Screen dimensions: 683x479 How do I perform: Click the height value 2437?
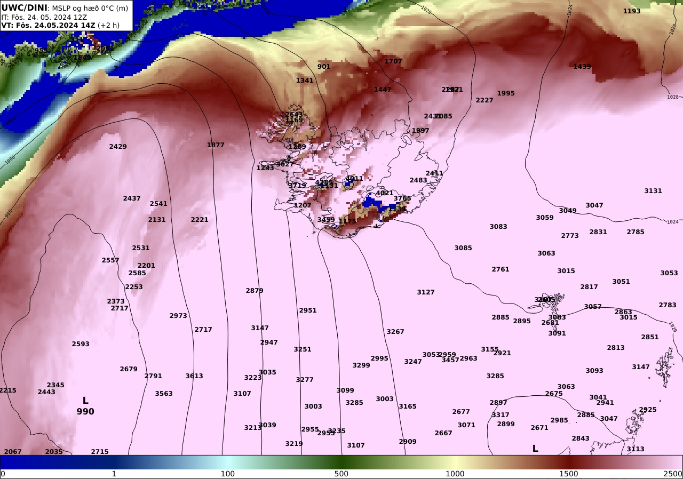132,198
